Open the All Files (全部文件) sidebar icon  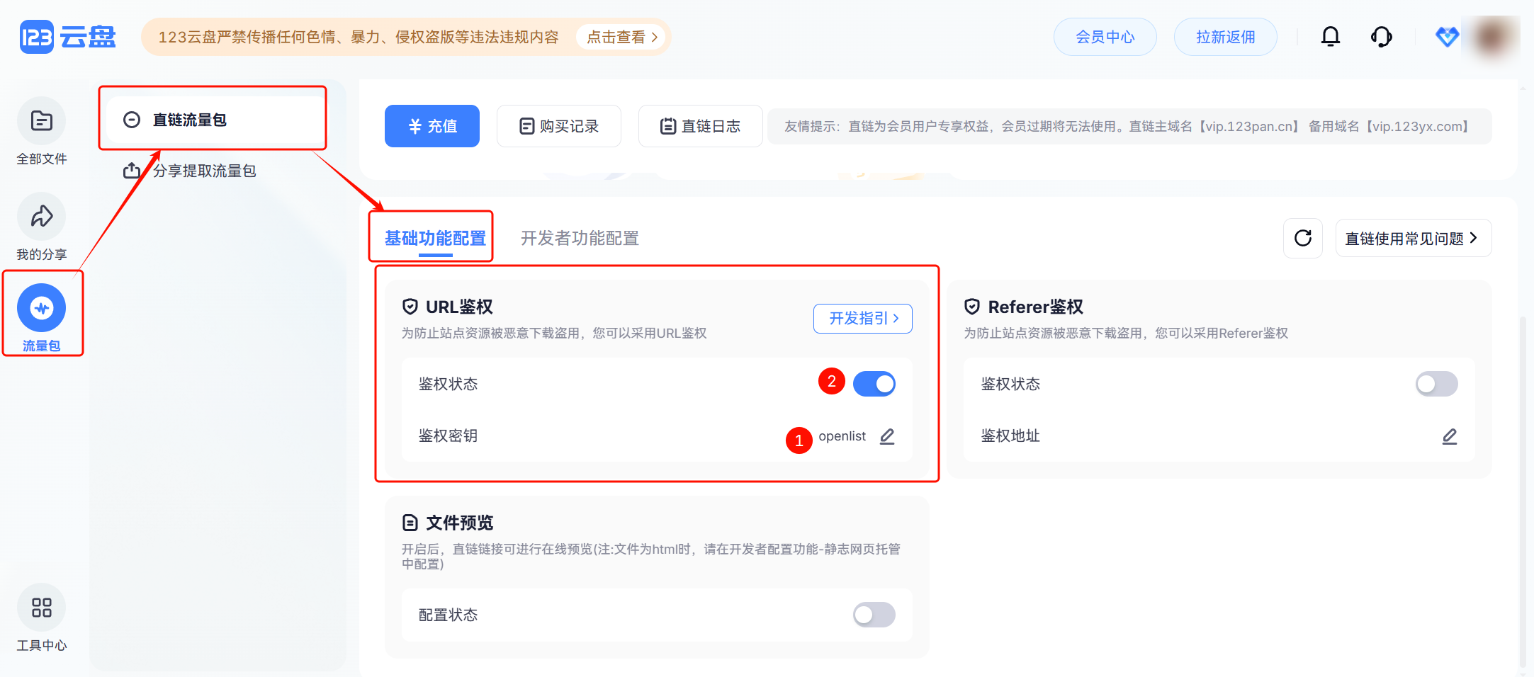pos(41,121)
